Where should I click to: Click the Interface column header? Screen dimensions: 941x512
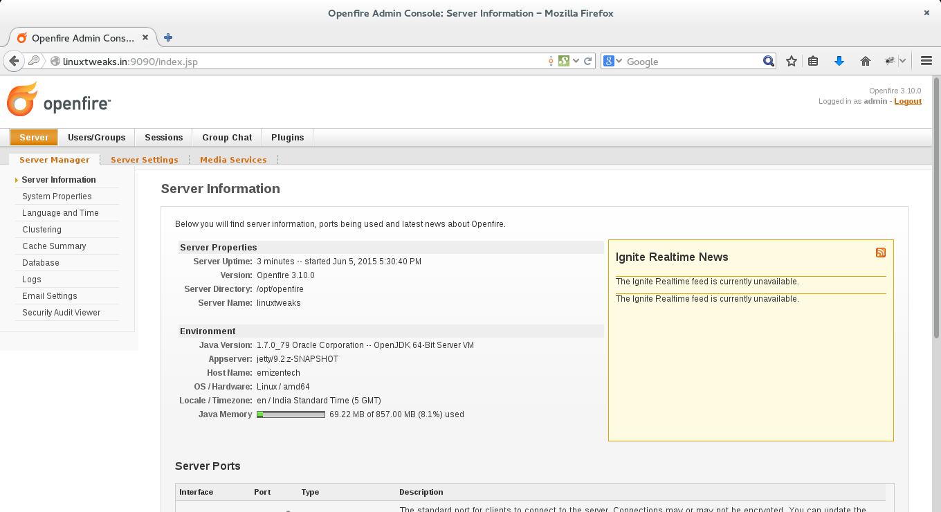click(197, 492)
